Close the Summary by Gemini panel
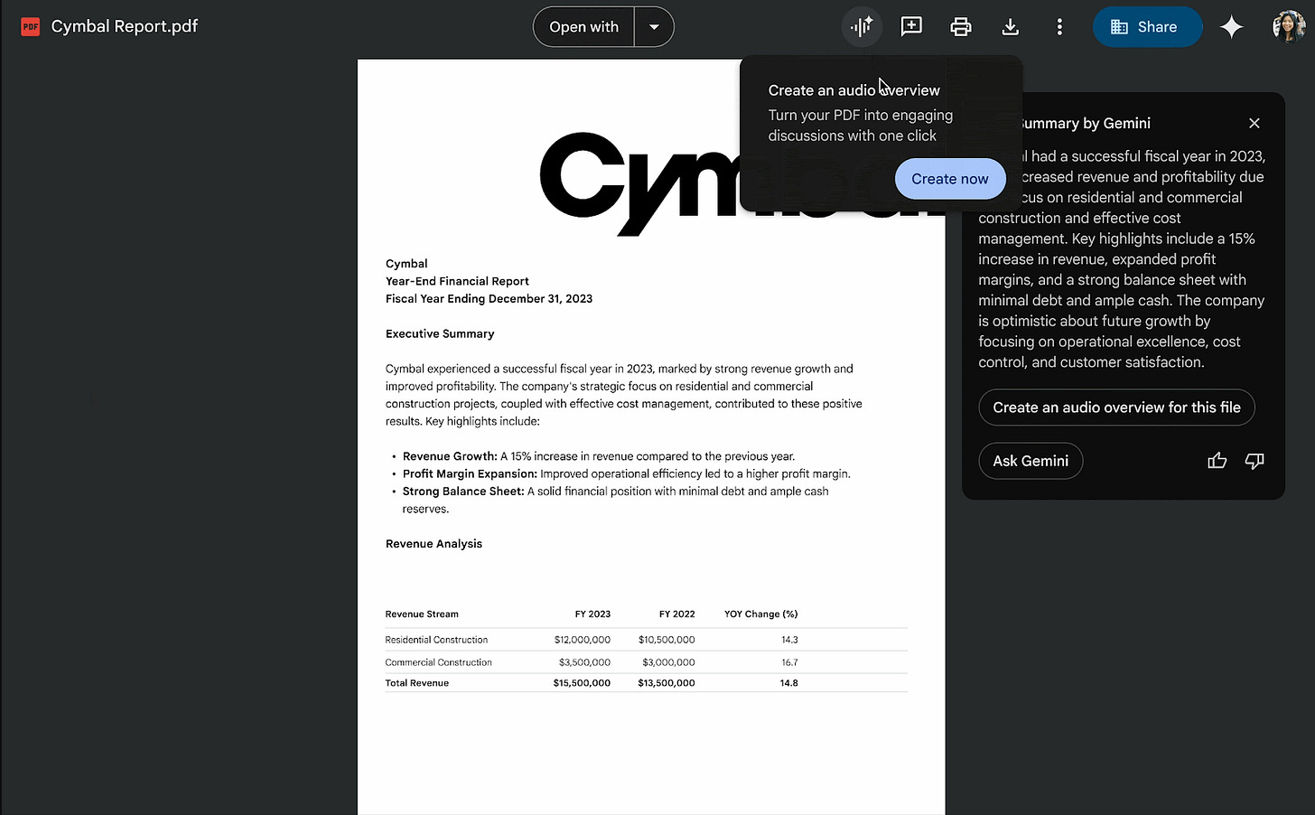Screen dimensions: 1315x815 pos(1254,123)
